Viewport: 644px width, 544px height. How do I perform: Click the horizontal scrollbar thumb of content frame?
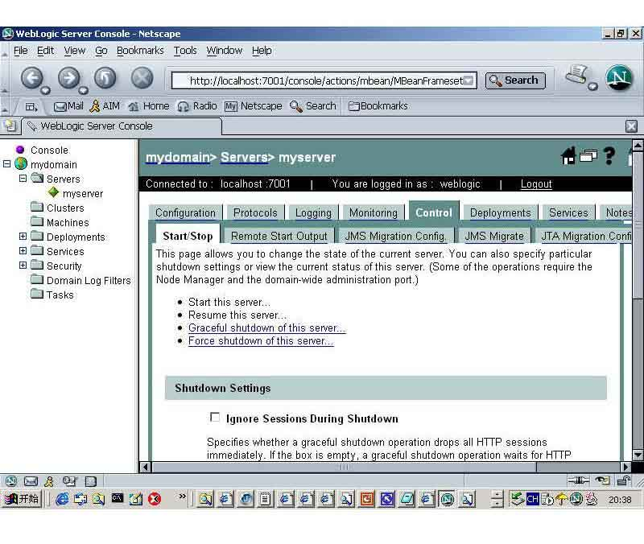(x=345, y=468)
